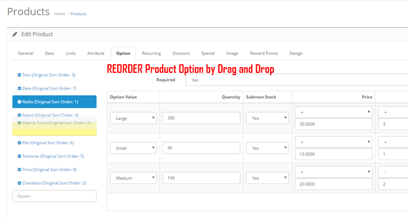Open the Products breadcrumb link

(x=78, y=14)
